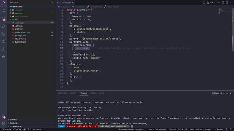Open Git Graph from status bar
This screenshot has height=131, width=234.
click(37, 130)
